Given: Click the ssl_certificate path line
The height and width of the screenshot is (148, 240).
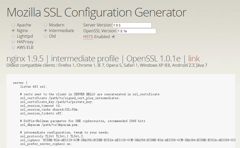Looking at the screenshot, I should point(70,98).
